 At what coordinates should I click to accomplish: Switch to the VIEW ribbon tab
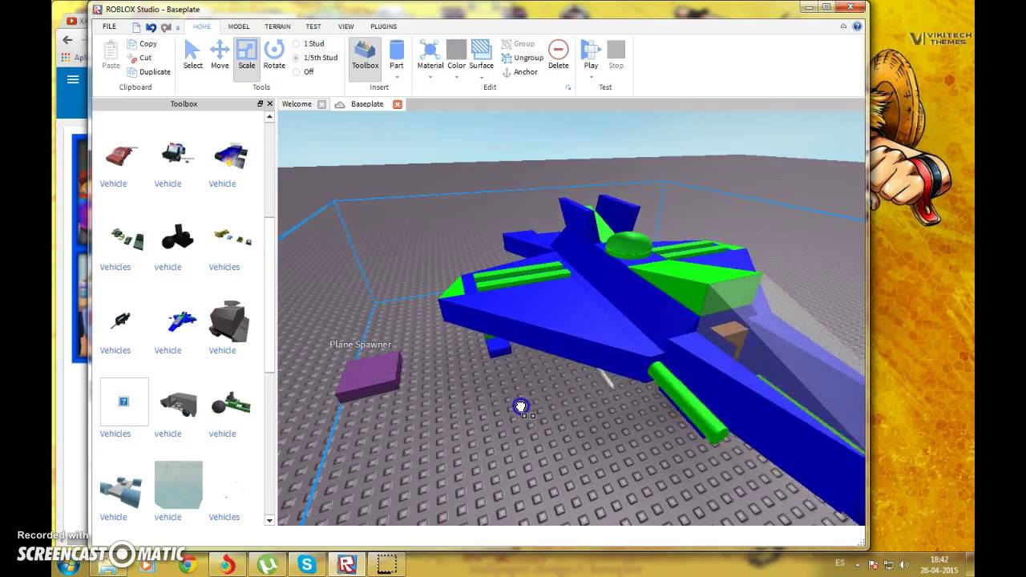point(345,26)
